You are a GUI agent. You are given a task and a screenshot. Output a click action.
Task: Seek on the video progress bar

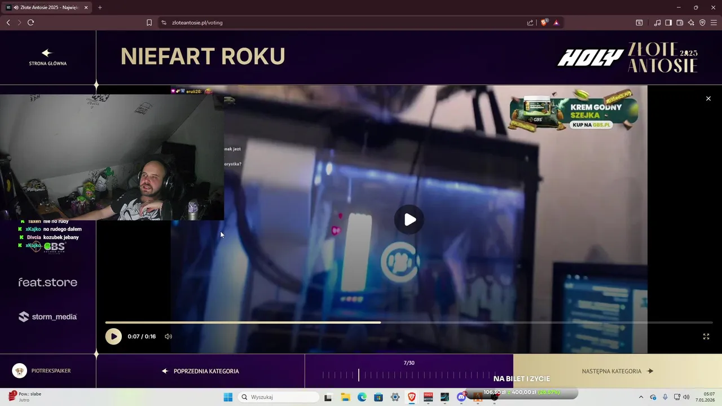click(x=409, y=323)
